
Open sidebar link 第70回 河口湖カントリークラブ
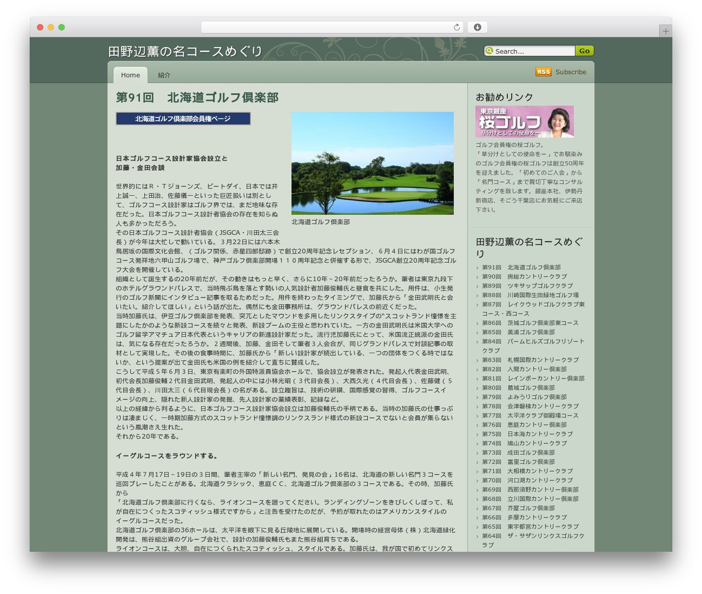[x=528, y=481]
